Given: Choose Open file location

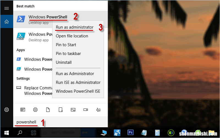Looking at the screenshot, I should click(x=78, y=36).
